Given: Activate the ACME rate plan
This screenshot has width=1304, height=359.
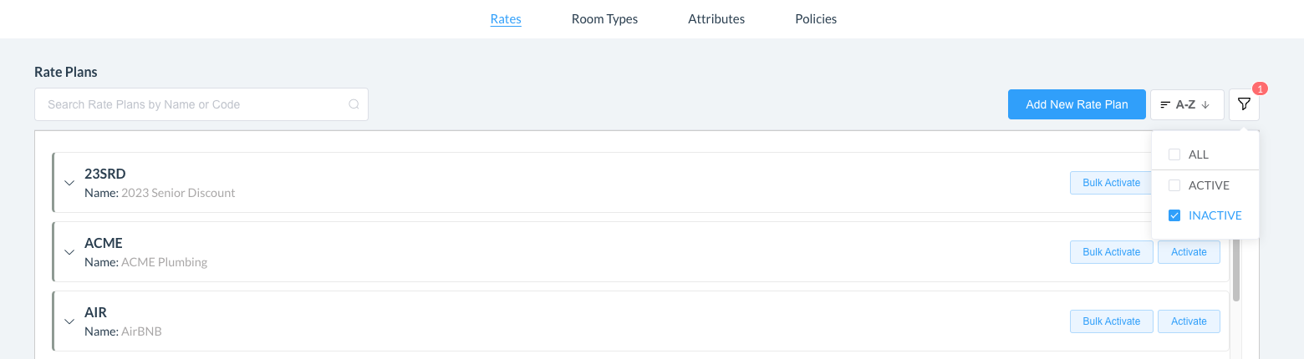Looking at the screenshot, I should 1188,252.
